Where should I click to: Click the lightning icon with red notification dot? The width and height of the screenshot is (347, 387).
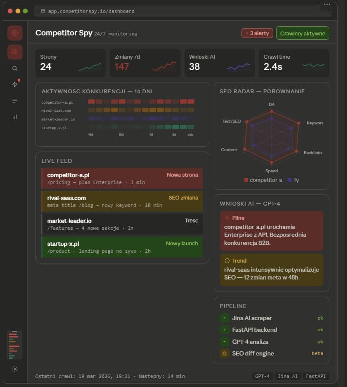(x=14, y=84)
